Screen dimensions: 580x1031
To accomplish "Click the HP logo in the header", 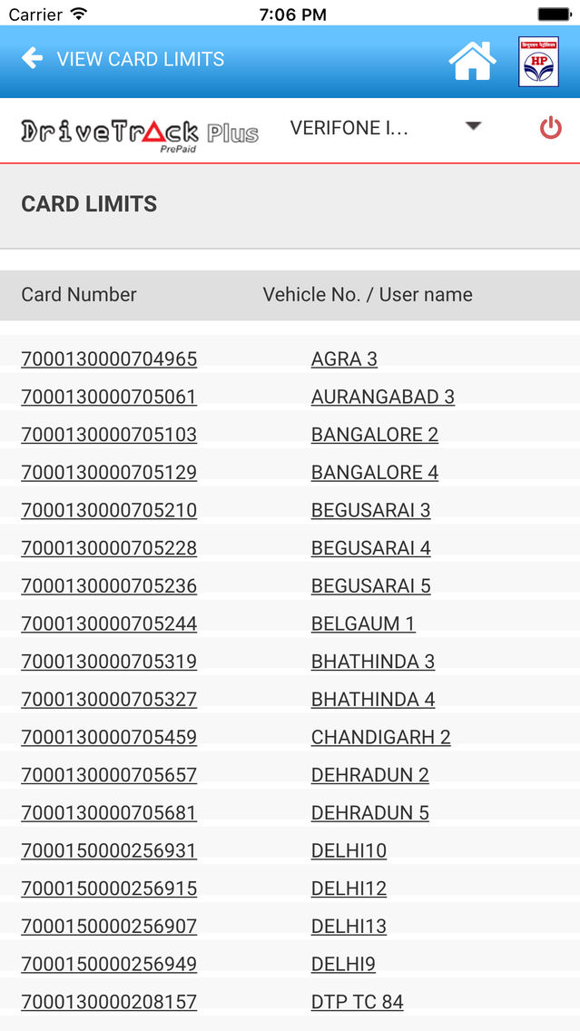I will point(540,61).
